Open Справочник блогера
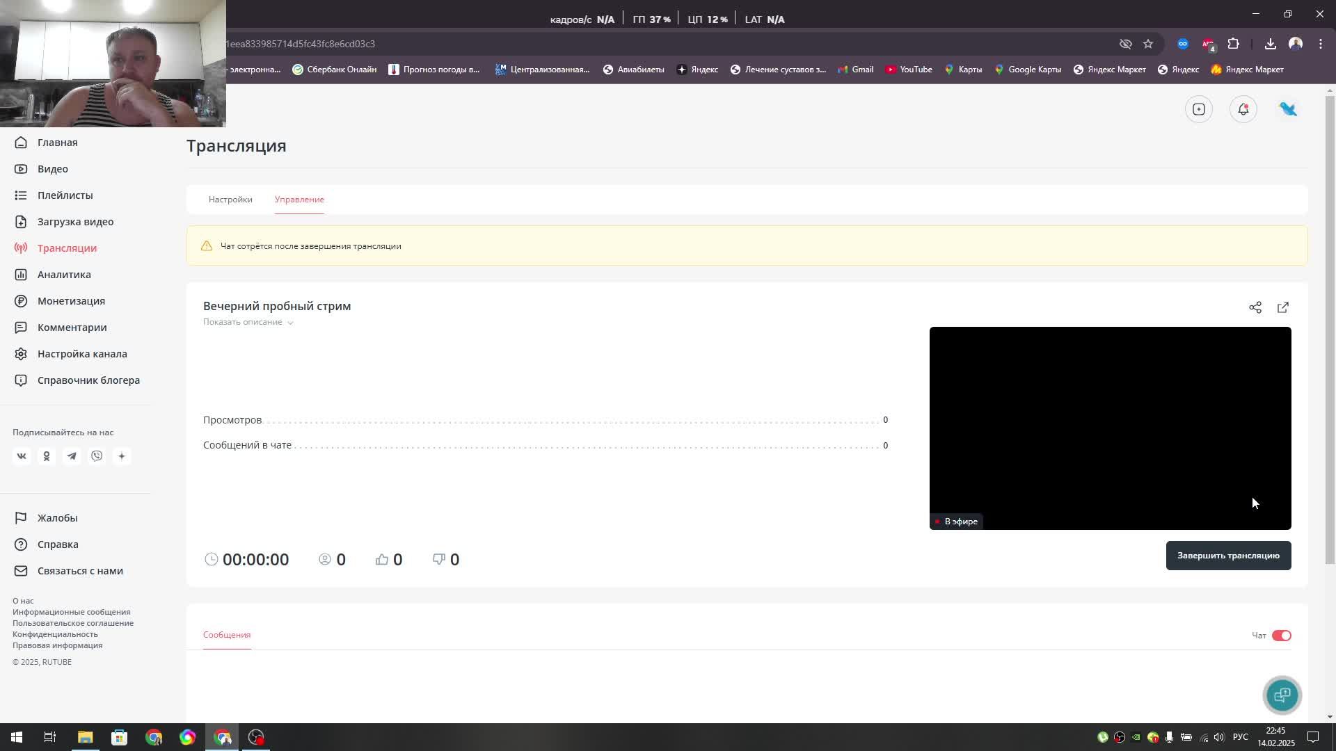This screenshot has width=1336, height=751. [77, 380]
